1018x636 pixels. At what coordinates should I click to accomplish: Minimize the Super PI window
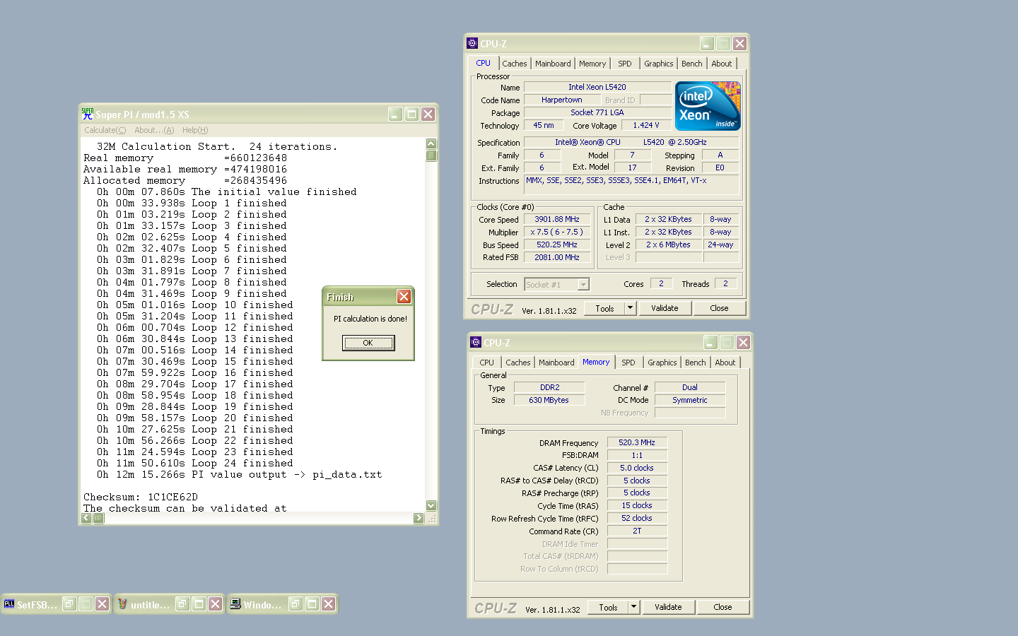click(x=395, y=114)
